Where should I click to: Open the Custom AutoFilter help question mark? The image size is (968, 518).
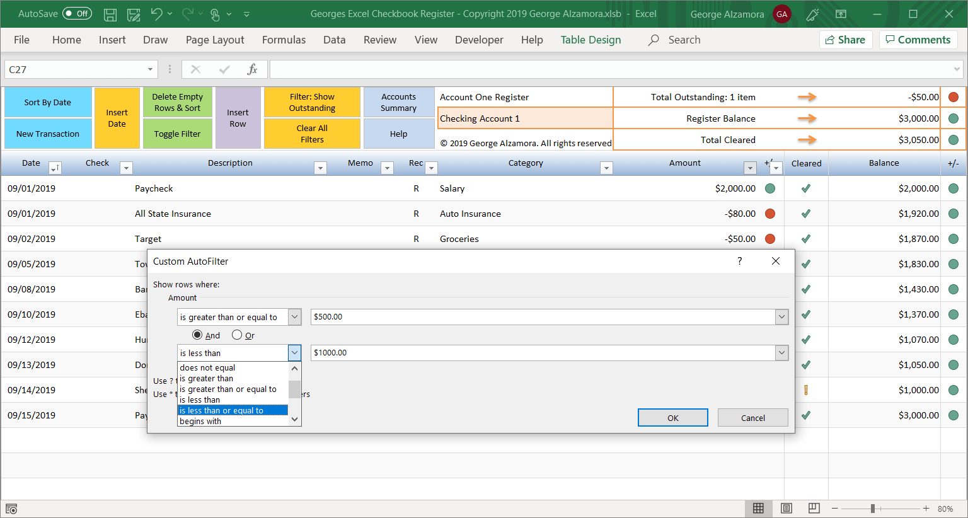[740, 261]
